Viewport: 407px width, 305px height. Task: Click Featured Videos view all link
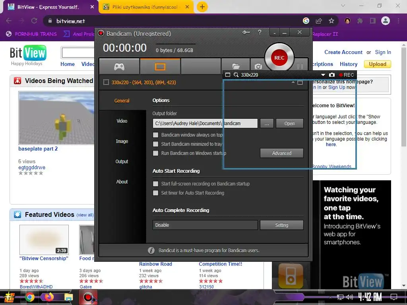point(85,215)
